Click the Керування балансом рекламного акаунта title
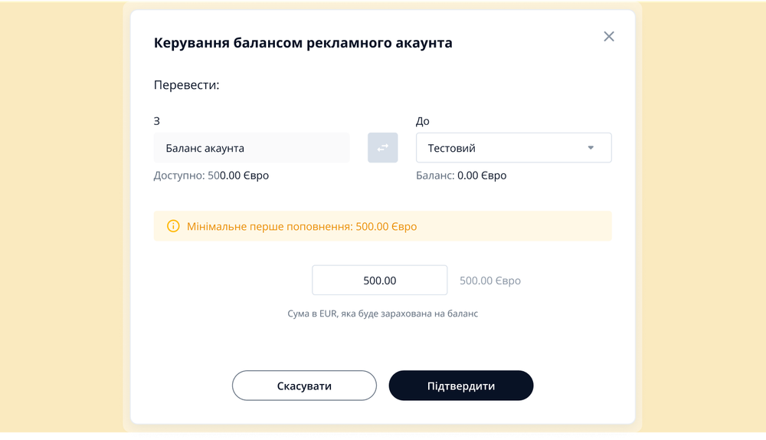 point(303,43)
